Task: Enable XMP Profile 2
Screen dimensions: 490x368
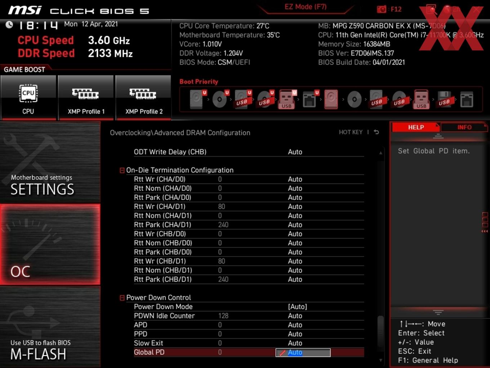Action: tap(143, 97)
